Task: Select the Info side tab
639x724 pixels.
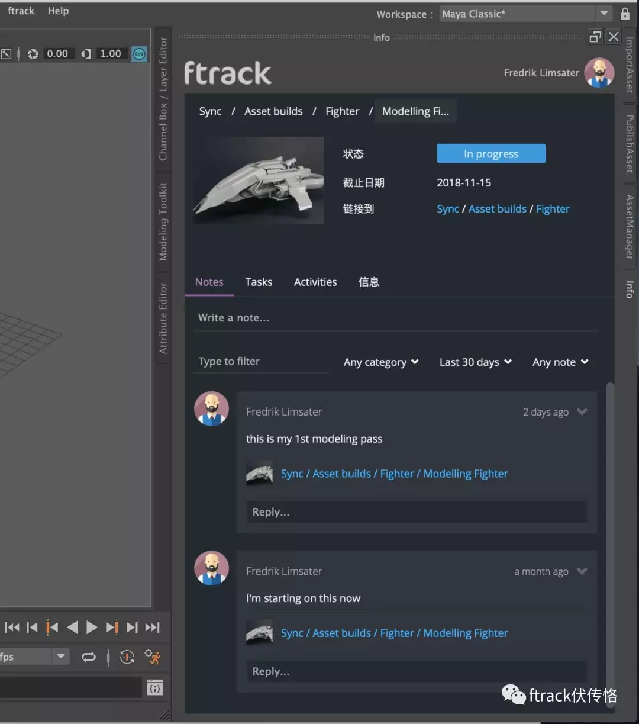Action: pos(630,289)
